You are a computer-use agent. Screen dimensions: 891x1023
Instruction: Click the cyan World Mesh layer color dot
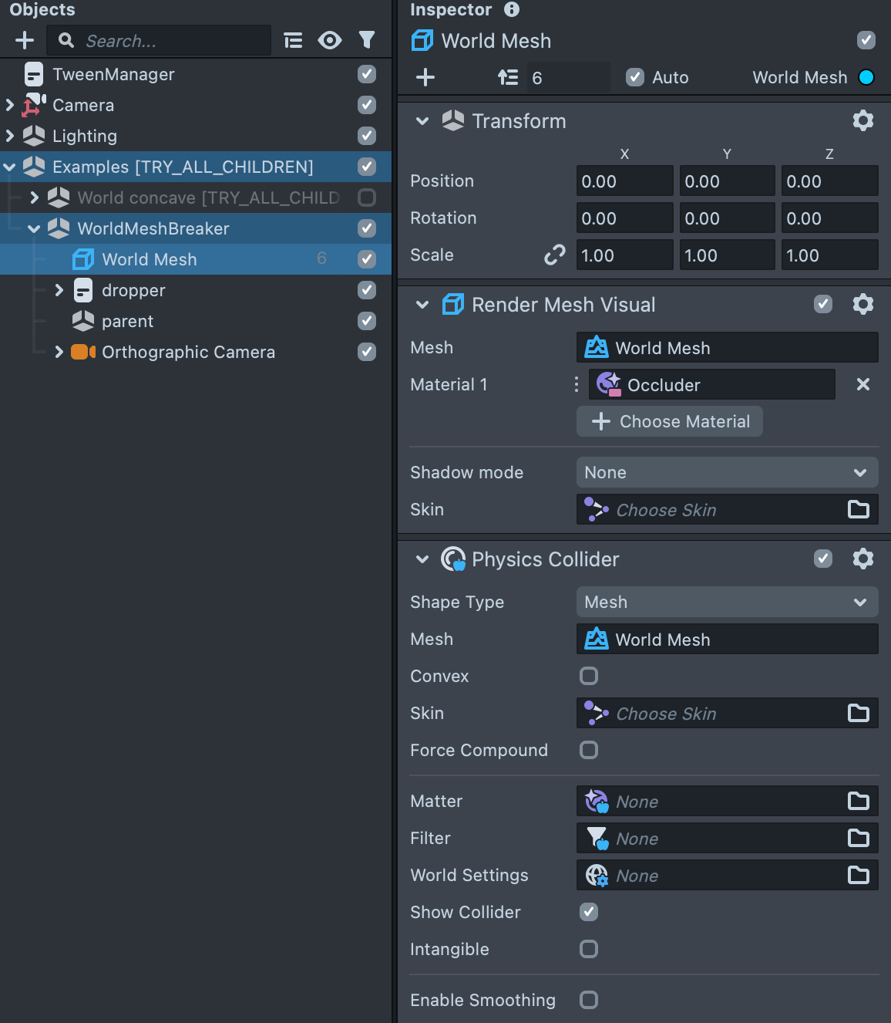tap(866, 77)
